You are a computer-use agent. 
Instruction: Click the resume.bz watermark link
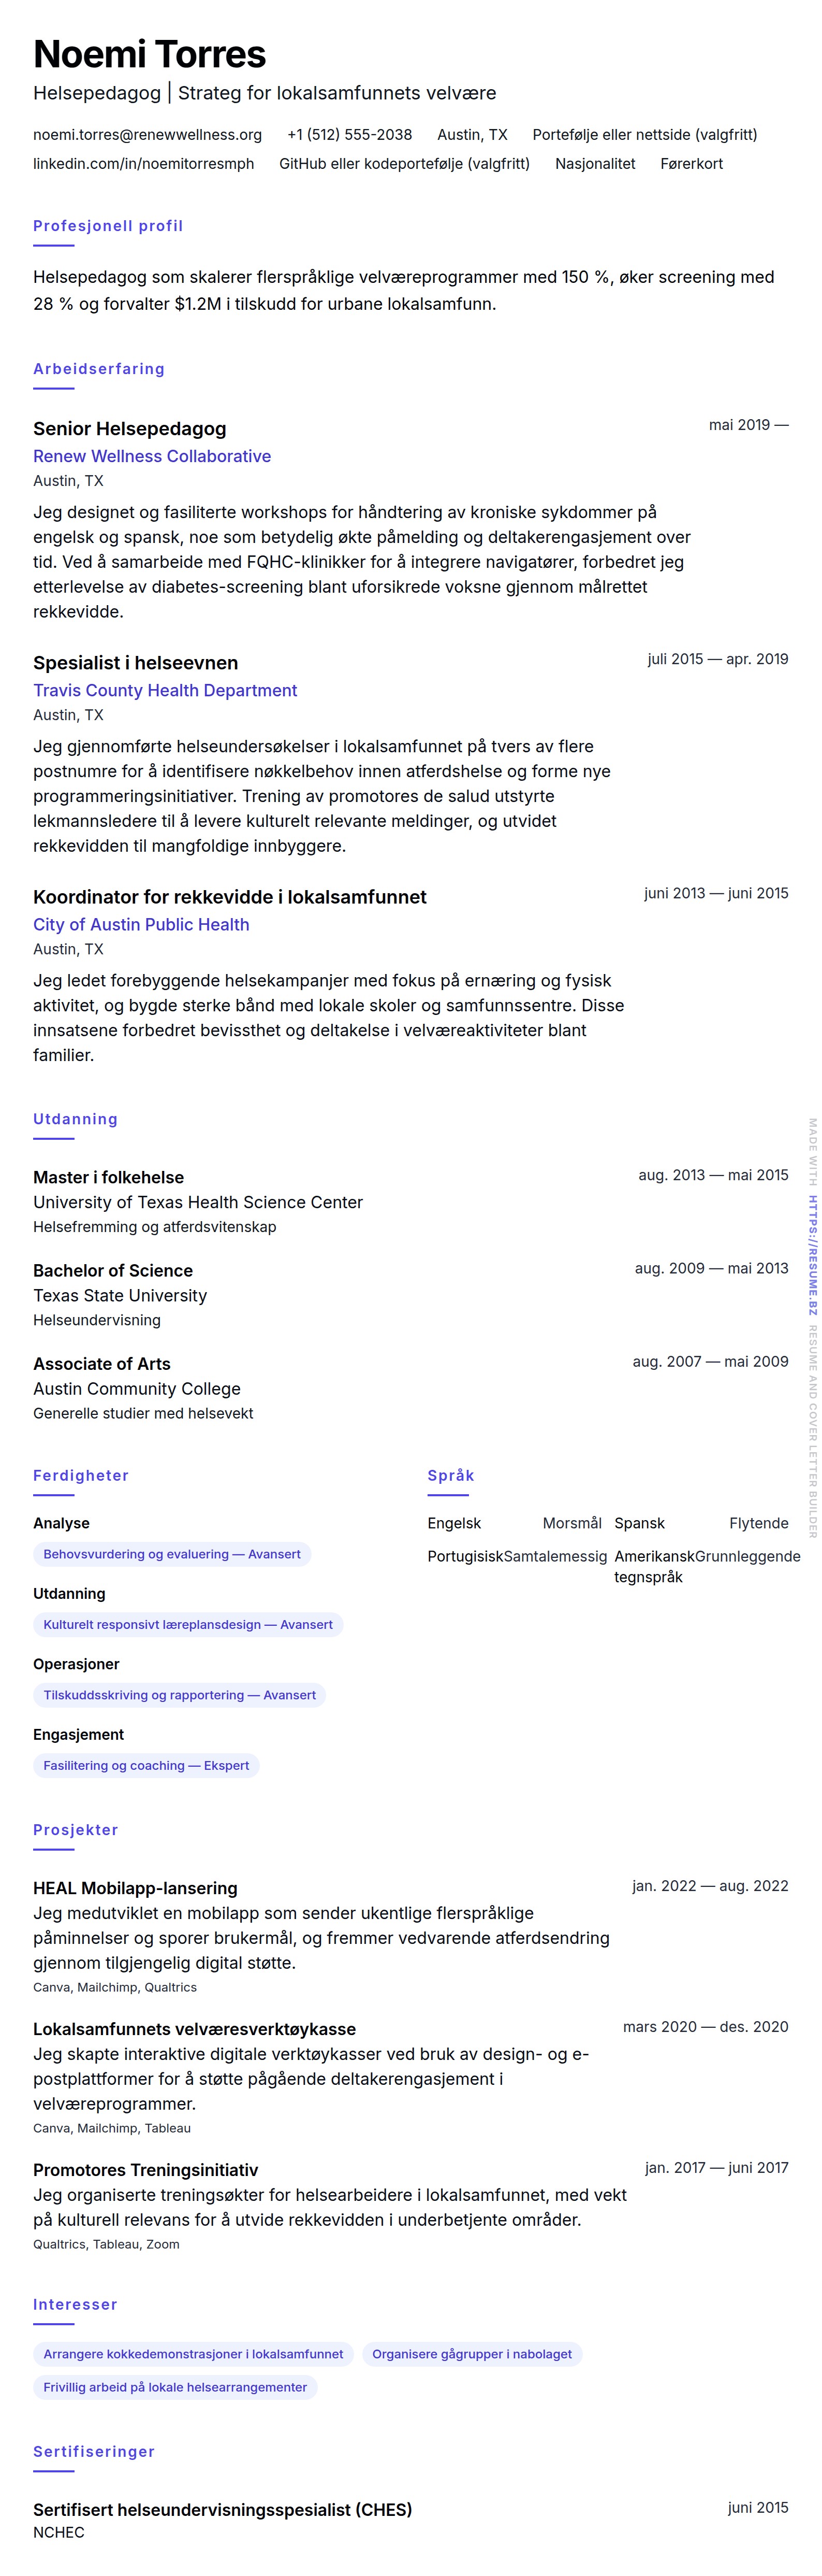[x=813, y=1255]
